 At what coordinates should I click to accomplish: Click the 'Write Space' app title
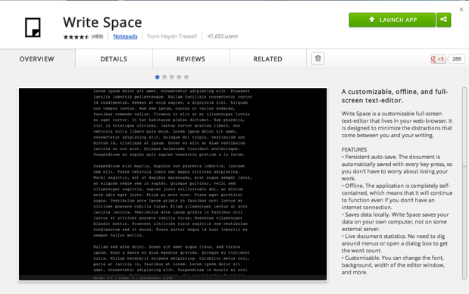tap(102, 23)
